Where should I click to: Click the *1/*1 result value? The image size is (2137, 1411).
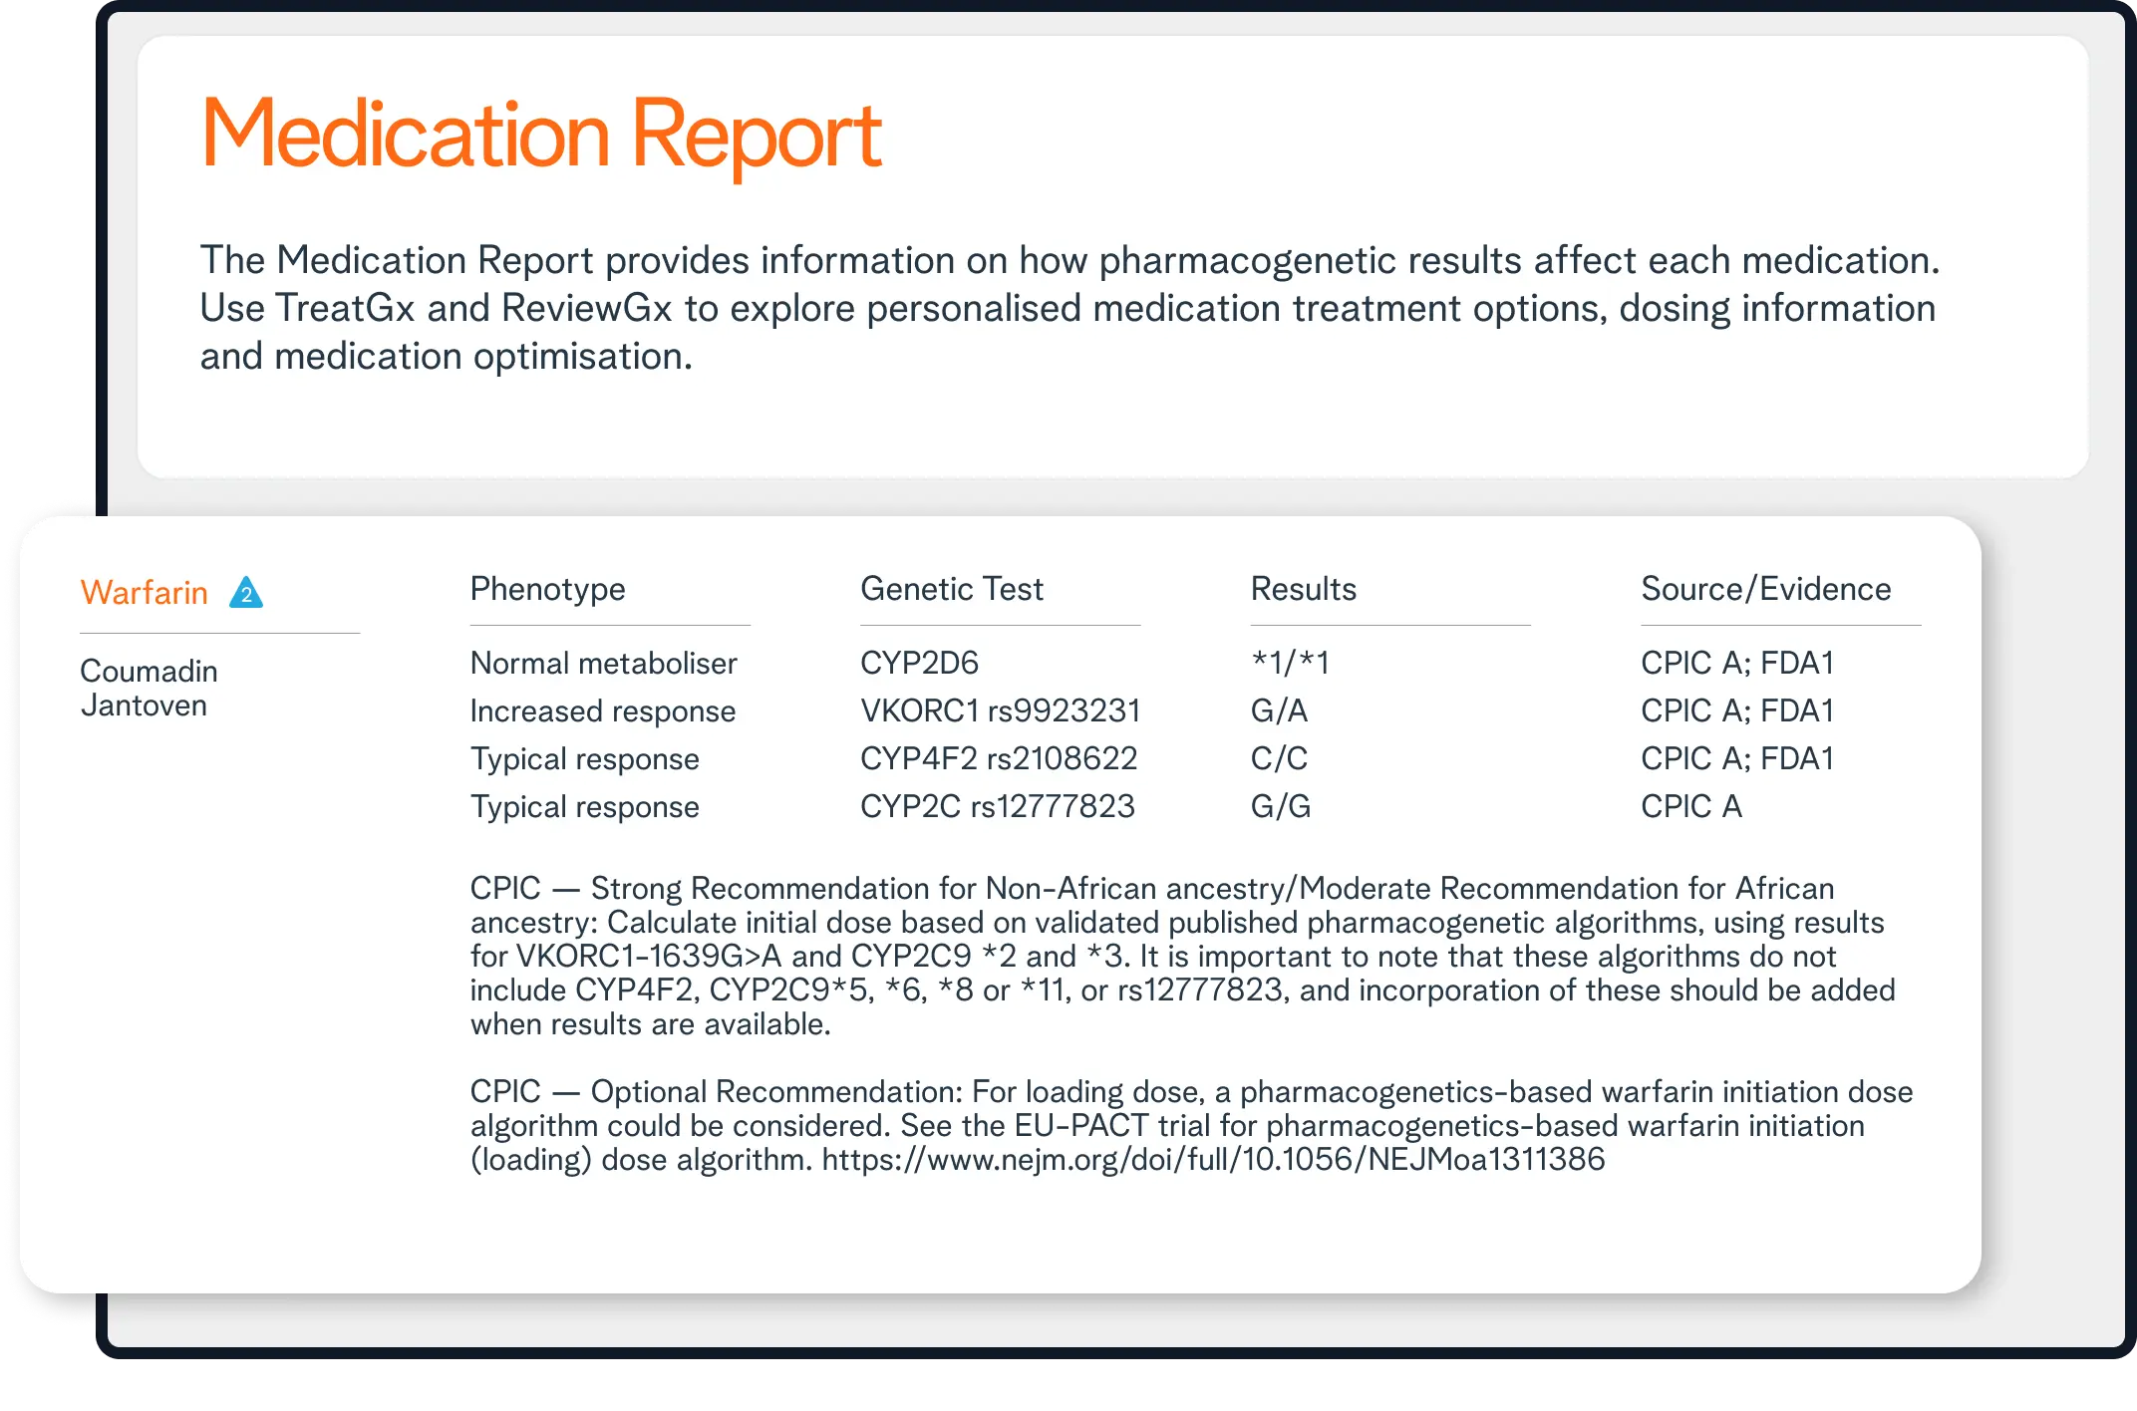tap(1290, 663)
